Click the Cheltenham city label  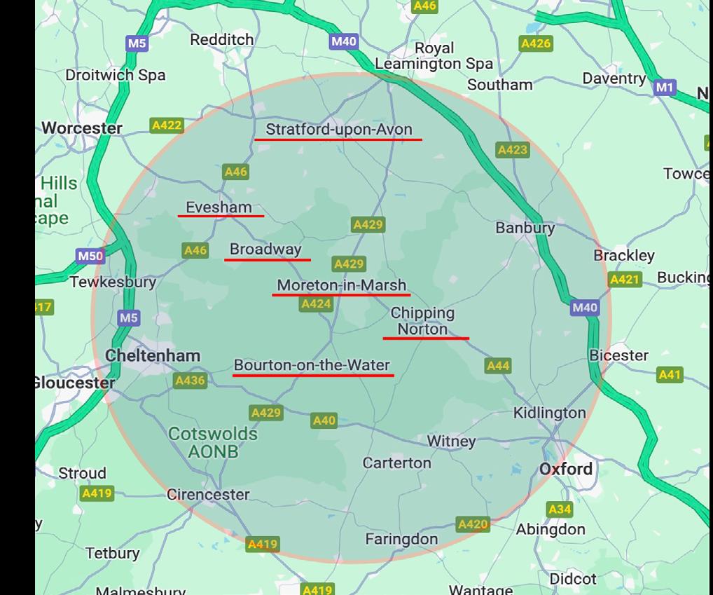pyautogui.click(x=153, y=356)
